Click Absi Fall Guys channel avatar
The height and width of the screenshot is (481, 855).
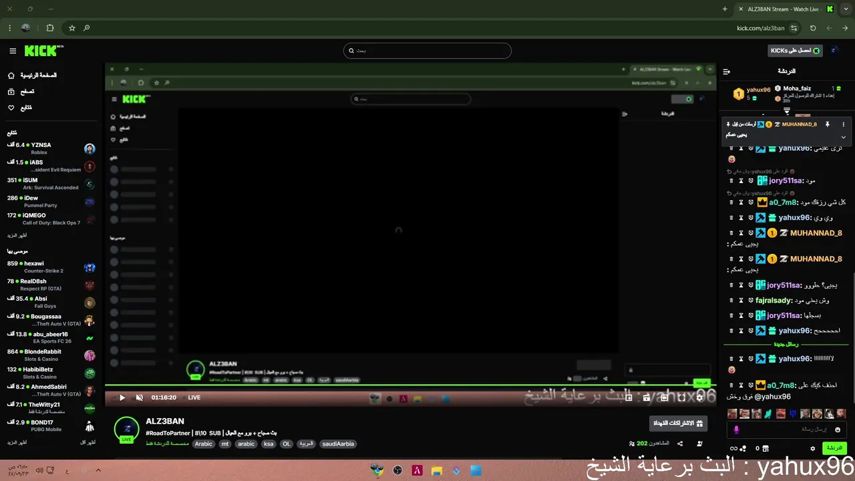point(90,303)
